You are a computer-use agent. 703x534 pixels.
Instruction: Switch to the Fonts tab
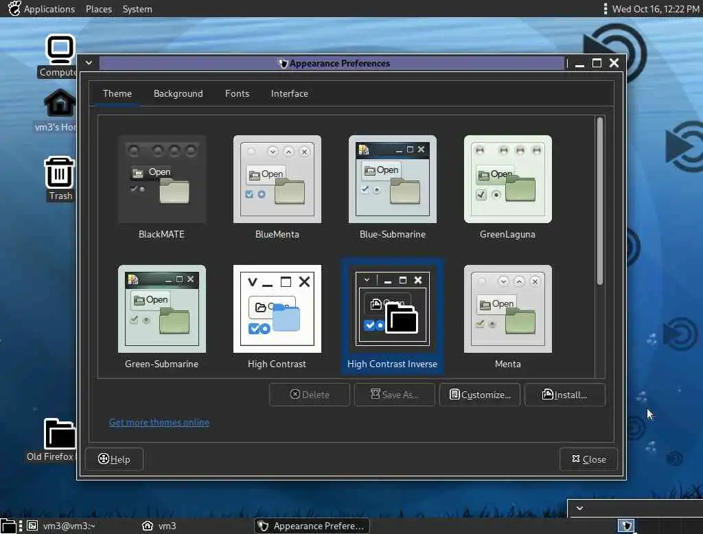click(x=237, y=93)
